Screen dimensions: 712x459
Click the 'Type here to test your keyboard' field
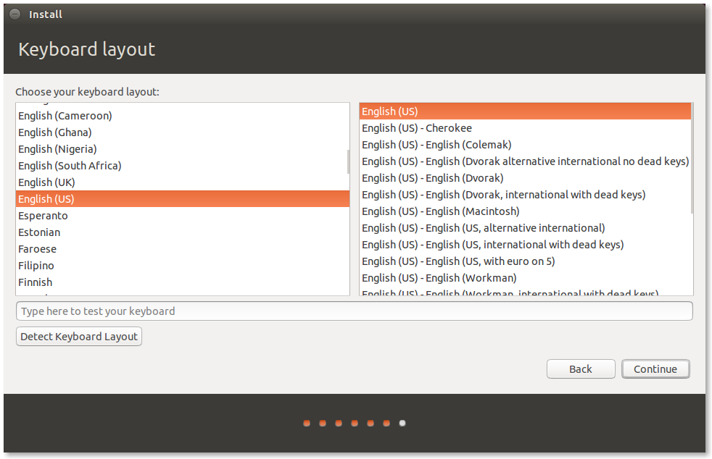click(354, 311)
